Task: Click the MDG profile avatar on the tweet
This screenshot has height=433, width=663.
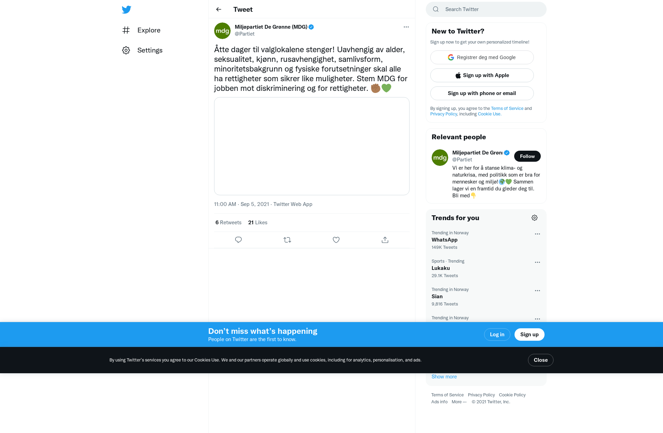Action: (222, 31)
